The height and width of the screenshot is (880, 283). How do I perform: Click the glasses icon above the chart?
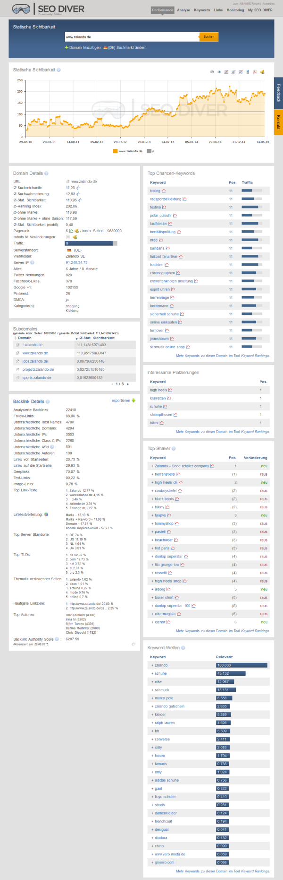pyautogui.click(x=212, y=72)
